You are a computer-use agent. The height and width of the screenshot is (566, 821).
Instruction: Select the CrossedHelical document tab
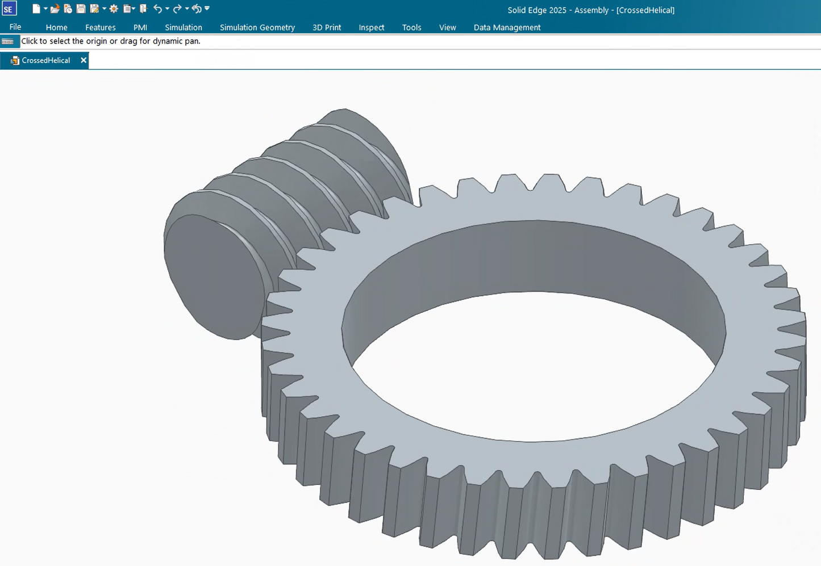point(45,60)
